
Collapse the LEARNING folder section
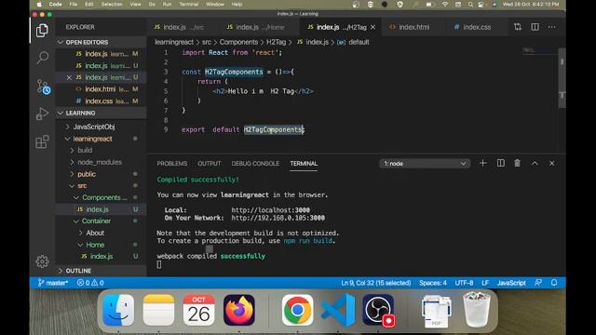[102, 113]
